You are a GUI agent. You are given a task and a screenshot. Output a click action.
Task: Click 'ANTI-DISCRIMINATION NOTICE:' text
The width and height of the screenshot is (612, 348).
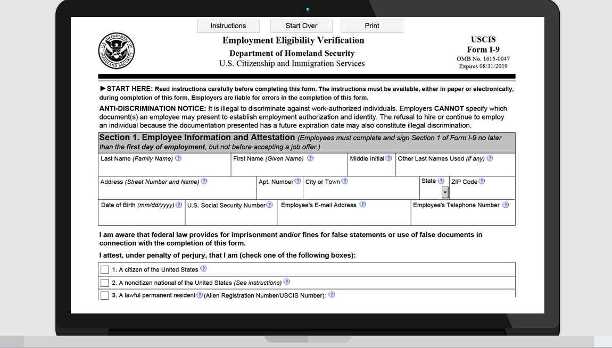[153, 109]
